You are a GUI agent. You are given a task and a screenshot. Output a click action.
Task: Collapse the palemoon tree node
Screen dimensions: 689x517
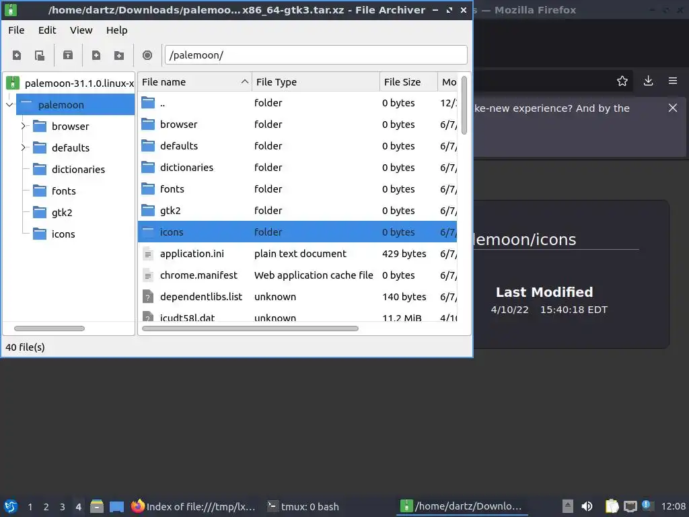click(9, 104)
